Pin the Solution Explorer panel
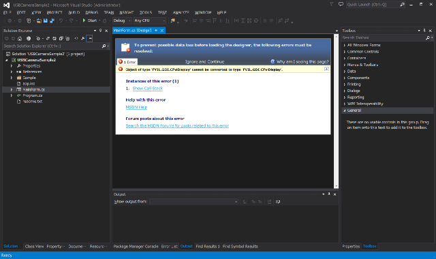The image size is (436, 259). coord(100,31)
